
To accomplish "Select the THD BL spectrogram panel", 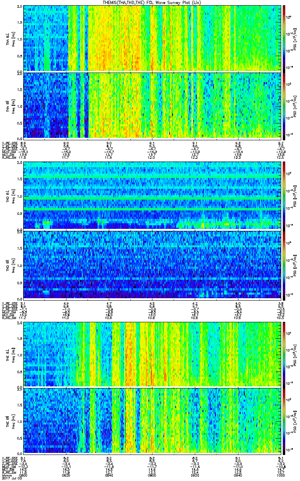I will coord(151,195).
